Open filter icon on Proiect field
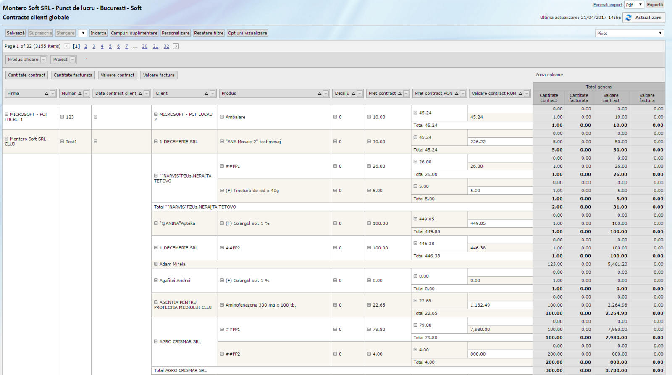 pos(73,60)
